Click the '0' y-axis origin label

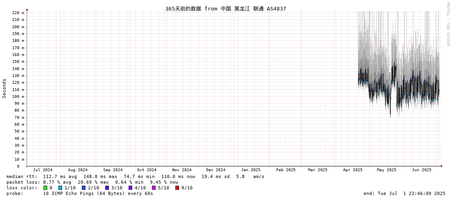tap(18, 166)
